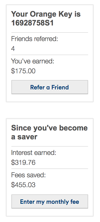Click the $319.76 interest amount

click(23, 162)
